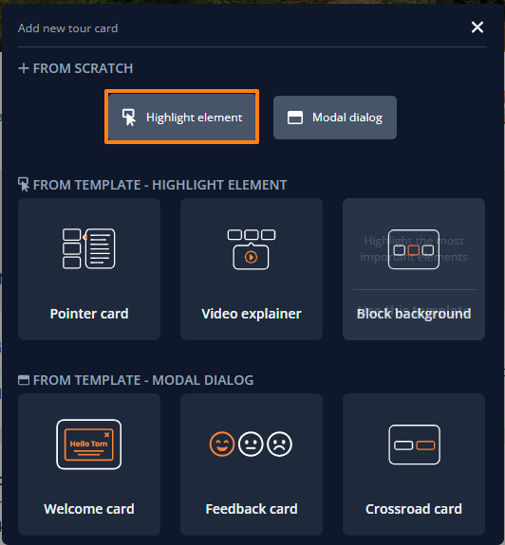This screenshot has width=505, height=545.
Task: Click the orange smiley face icon
Action: coord(222,445)
